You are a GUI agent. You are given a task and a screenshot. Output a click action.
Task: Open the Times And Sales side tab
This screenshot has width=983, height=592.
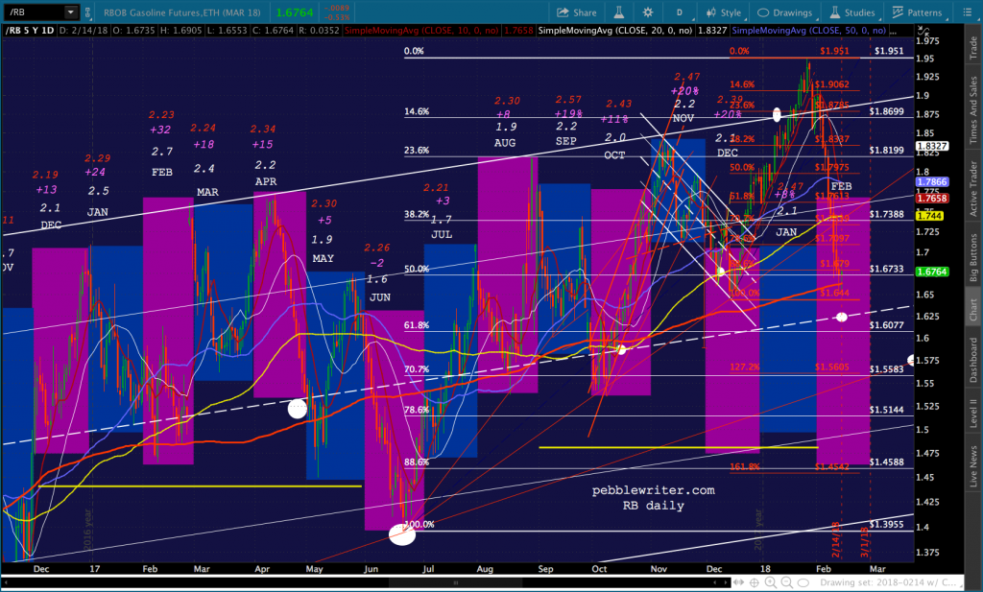click(x=973, y=110)
